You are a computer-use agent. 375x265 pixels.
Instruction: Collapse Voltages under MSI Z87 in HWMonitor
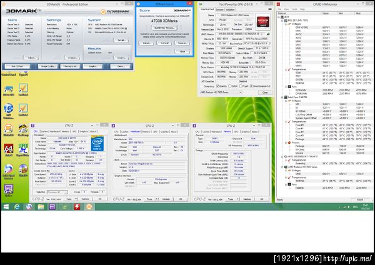tap(286, 24)
